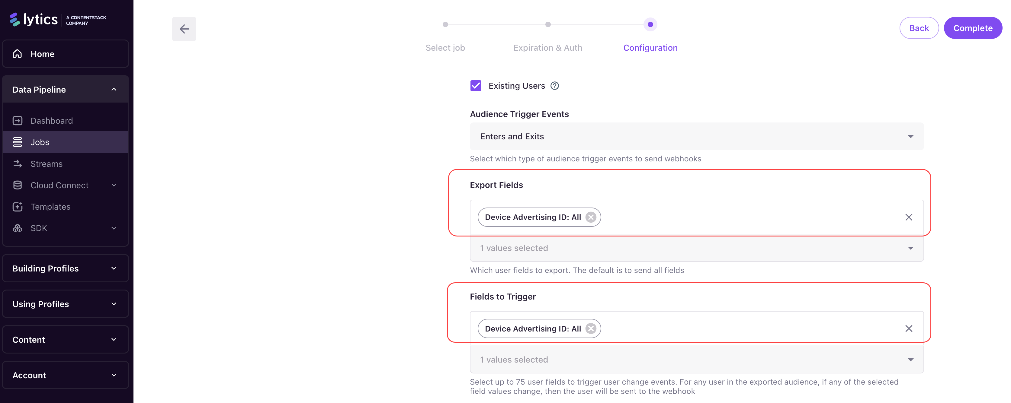
Task: Clear all Export Fields selections
Action: tap(908, 217)
